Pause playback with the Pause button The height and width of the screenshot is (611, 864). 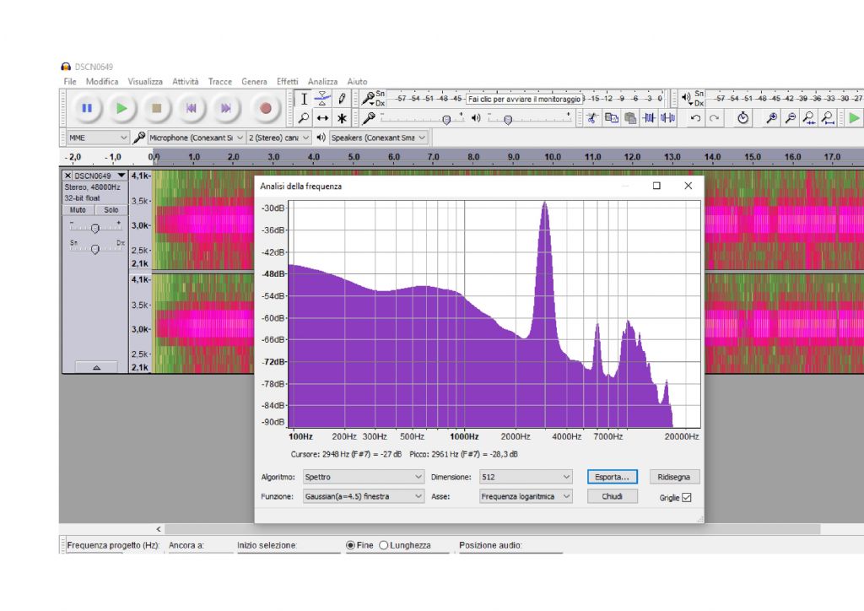click(x=87, y=109)
